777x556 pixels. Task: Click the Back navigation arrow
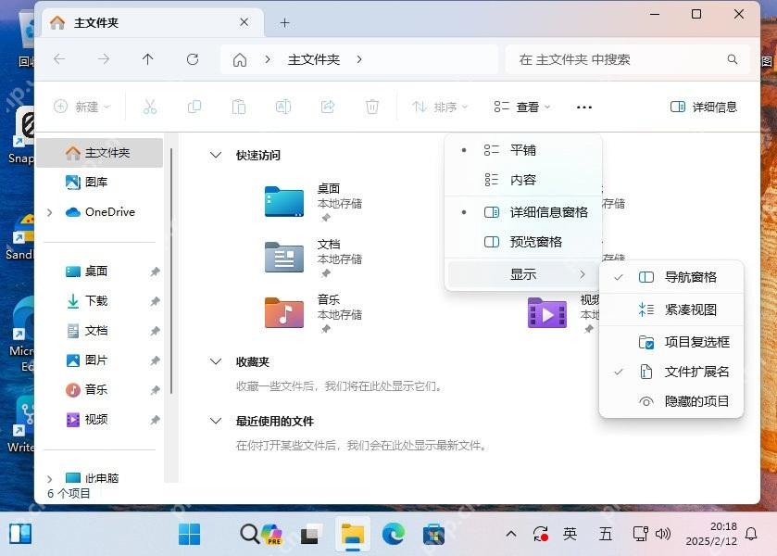tap(59, 59)
